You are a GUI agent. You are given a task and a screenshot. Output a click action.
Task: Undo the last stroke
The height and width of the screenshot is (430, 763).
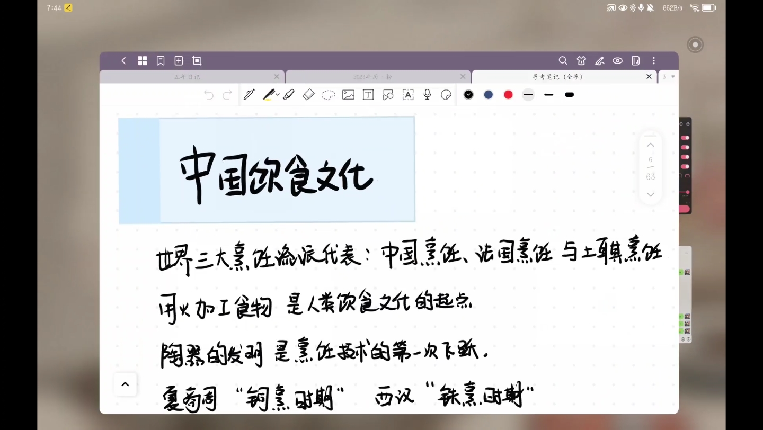point(209,95)
